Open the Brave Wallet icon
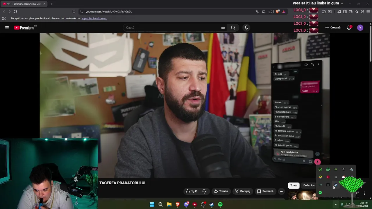This screenshot has width=372, height=209. (x=350, y=12)
